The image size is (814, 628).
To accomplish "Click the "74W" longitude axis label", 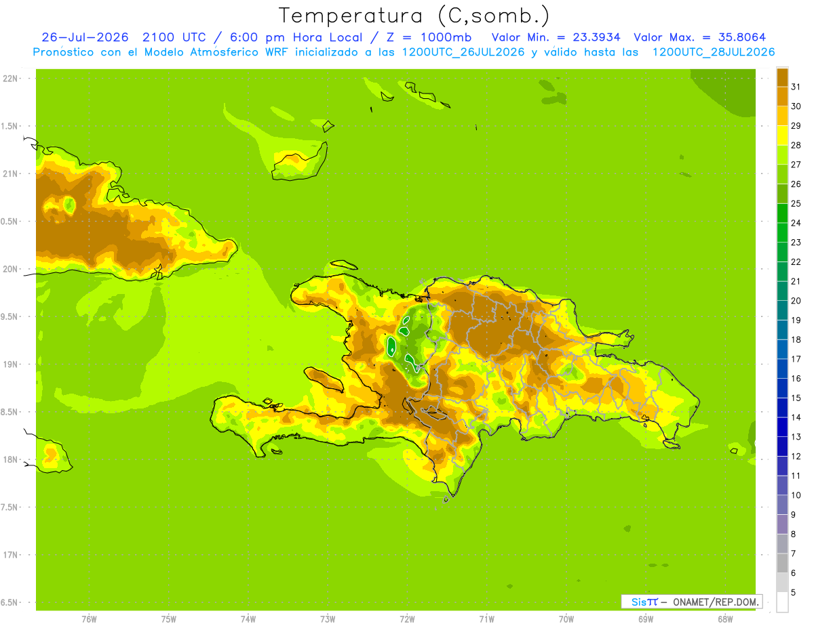I will coord(248,619).
